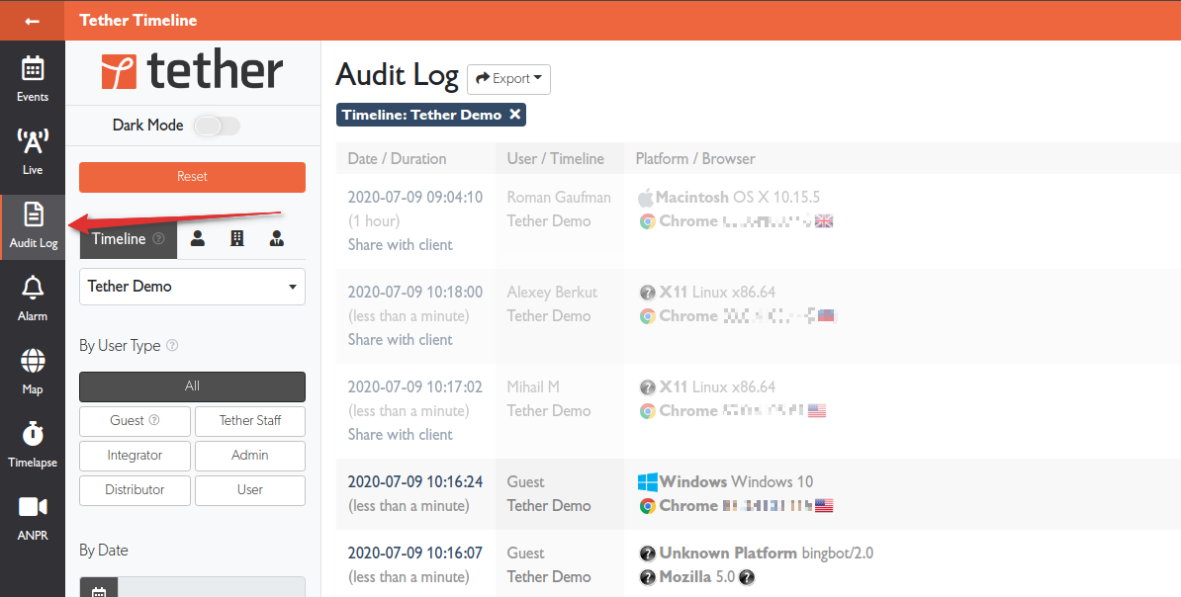The image size is (1181, 597).
Task: Open the Export dropdown
Action: pos(508,79)
